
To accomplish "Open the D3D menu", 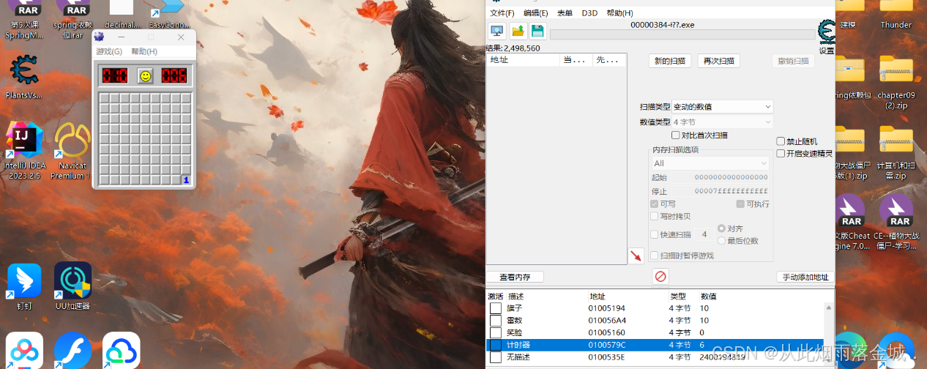I will (589, 13).
